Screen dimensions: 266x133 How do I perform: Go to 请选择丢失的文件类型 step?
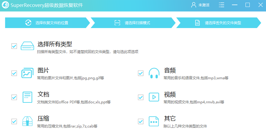[x=219, y=23]
